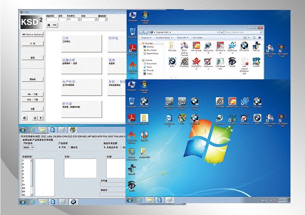Click the 车型系列 list vertical scrollbar
This screenshot has width=305, height=215.
[x=32, y=177]
